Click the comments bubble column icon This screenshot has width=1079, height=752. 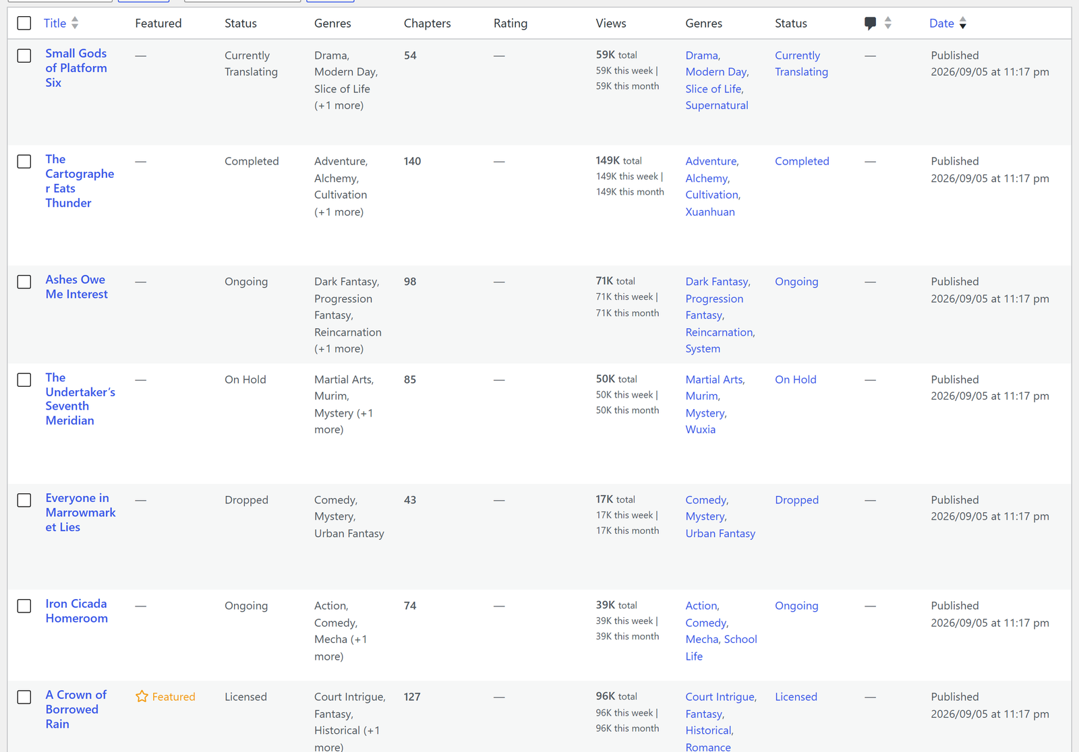coord(870,24)
